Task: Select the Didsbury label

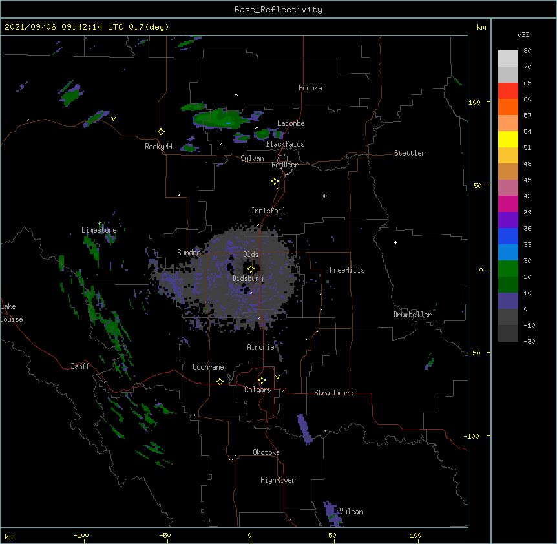Action: [x=248, y=278]
